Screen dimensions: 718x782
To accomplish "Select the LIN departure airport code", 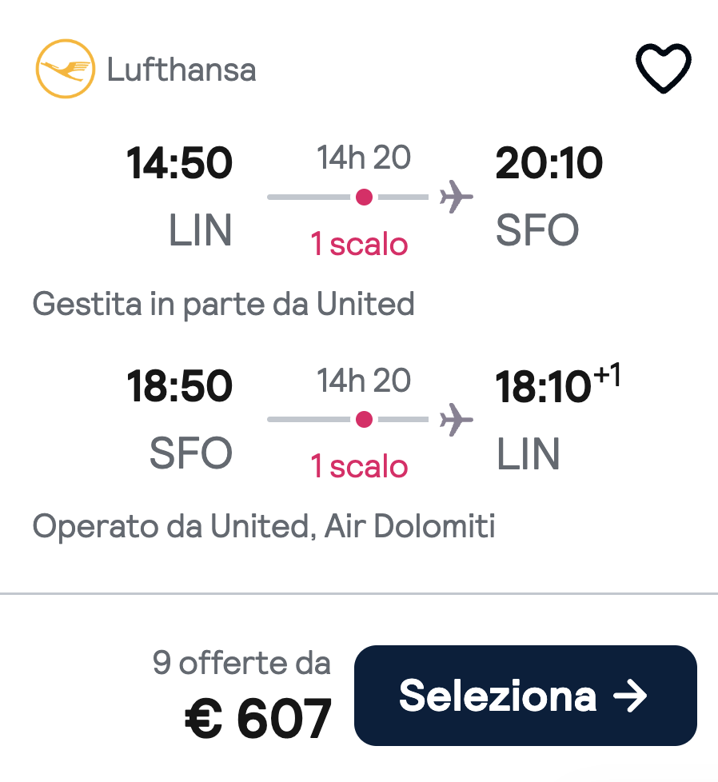I will (x=198, y=230).
